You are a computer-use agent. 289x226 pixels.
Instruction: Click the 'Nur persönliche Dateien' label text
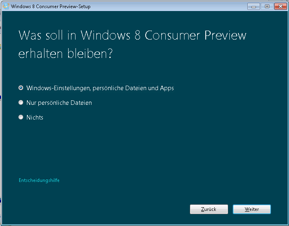[59, 102]
